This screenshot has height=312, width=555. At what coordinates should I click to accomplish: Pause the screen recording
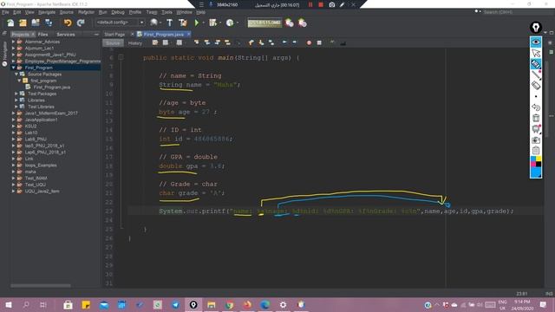pos(310,4)
